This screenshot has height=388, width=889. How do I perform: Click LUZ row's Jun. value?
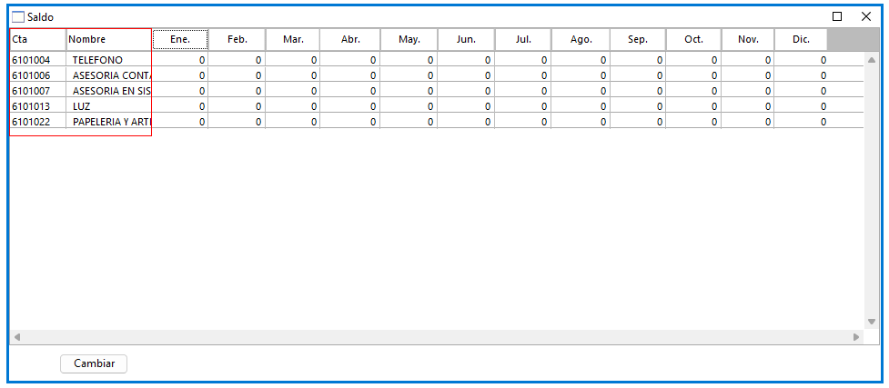[x=467, y=106]
